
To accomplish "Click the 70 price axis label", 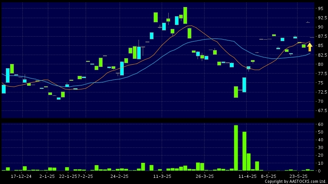I will tap(320, 101).
